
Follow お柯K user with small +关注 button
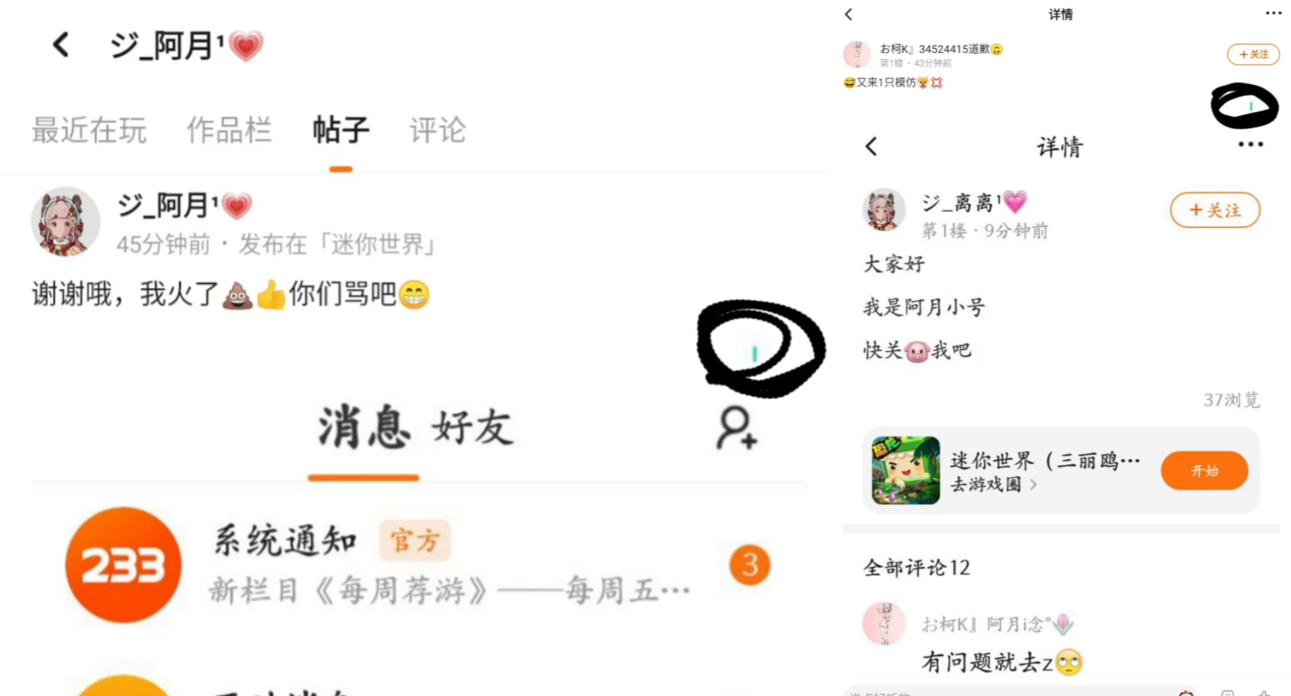click(1253, 54)
